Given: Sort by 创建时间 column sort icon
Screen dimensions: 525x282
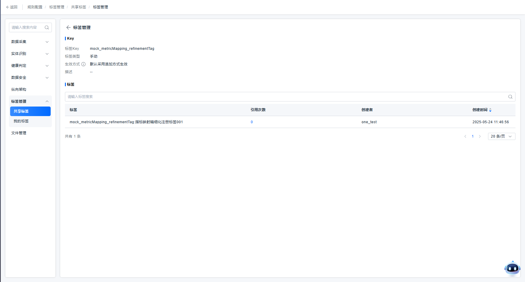Looking at the screenshot, I should [490, 110].
